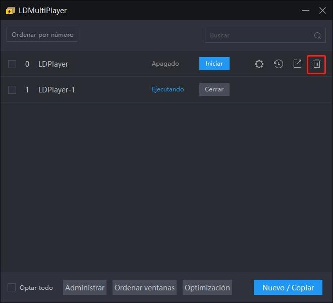The width and height of the screenshot is (333, 303).
Task: Create desktop shortcut icon for LDPlayer
Action: [297, 64]
